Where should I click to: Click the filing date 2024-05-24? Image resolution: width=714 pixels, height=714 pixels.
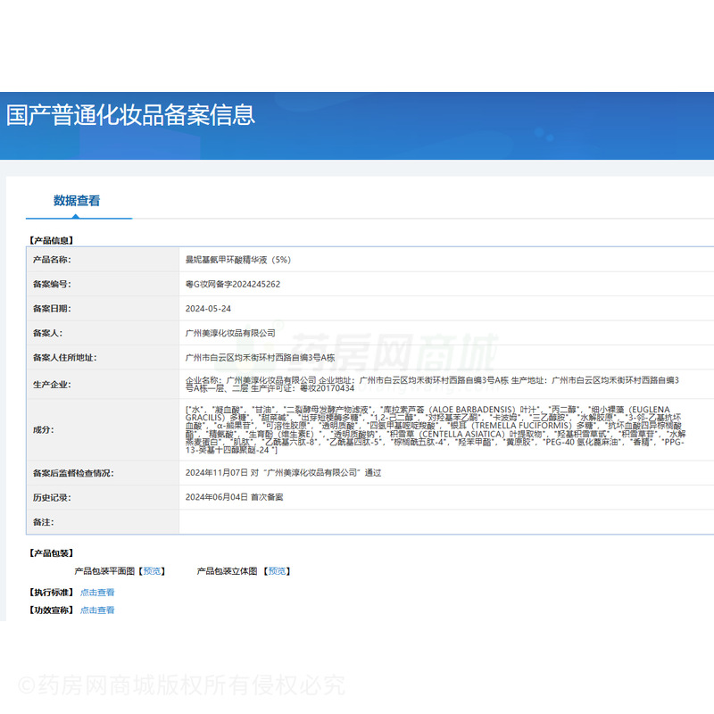coord(207,309)
